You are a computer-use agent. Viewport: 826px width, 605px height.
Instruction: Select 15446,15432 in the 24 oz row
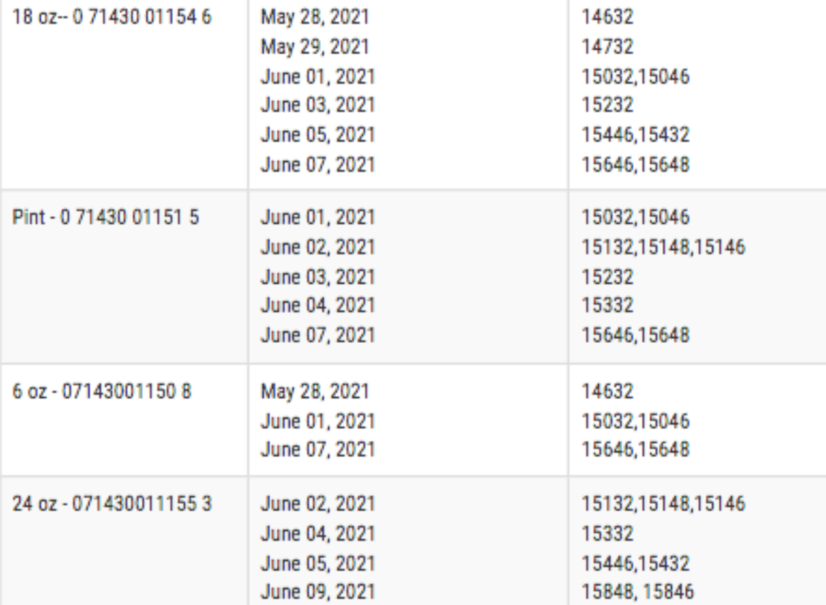click(x=636, y=563)
